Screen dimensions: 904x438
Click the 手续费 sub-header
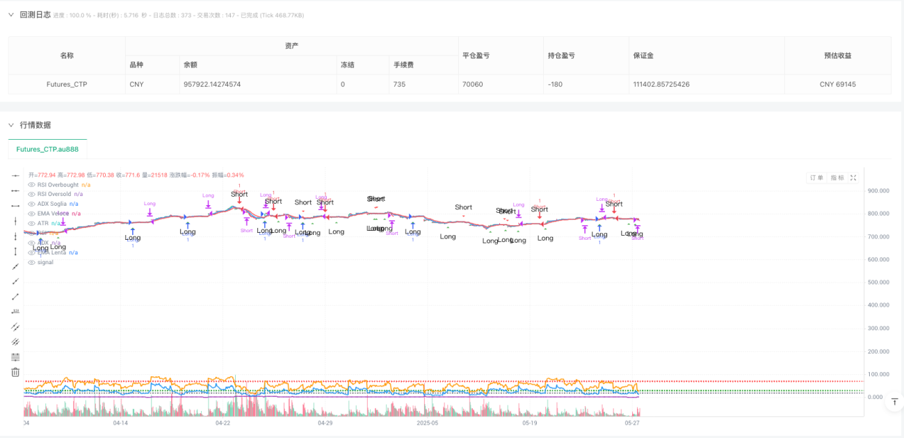(424, 65)
